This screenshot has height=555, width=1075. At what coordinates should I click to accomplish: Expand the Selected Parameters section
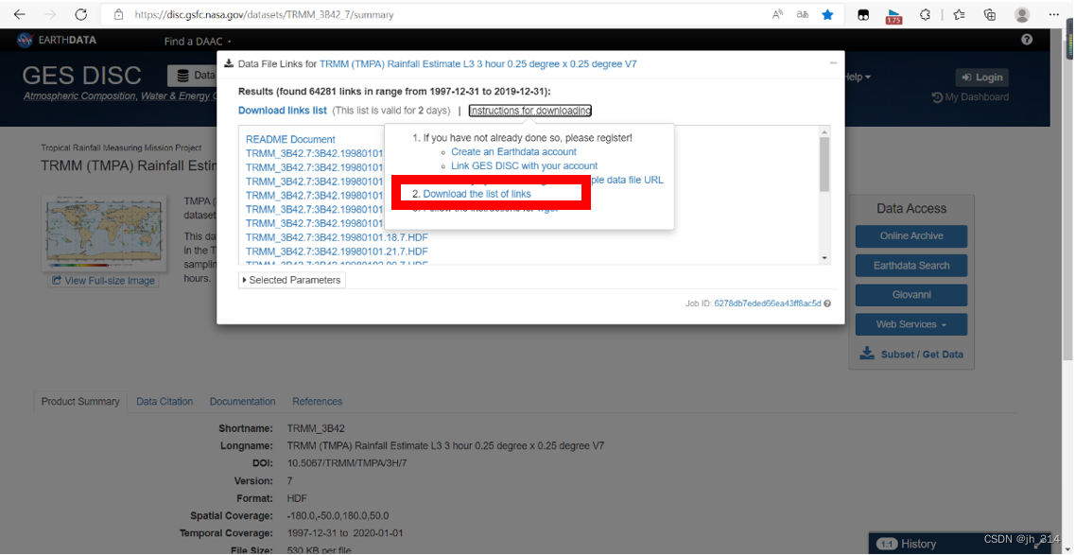[x=292, y=280]
